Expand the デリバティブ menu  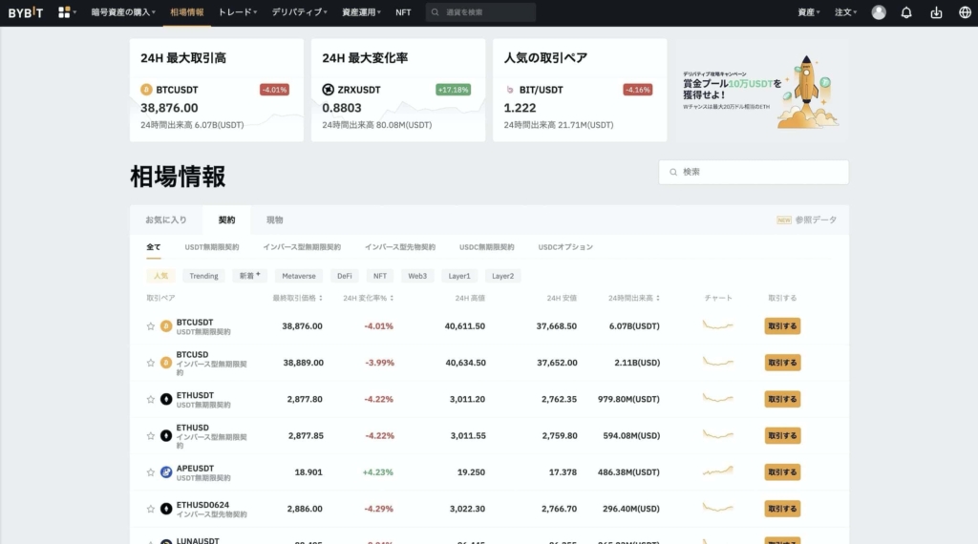299,12
